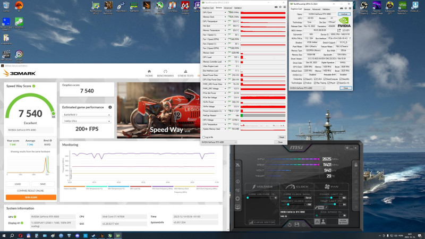
Task: Open the GPU Clock sensor dropdown arrow
Action: tap(225, 12)
